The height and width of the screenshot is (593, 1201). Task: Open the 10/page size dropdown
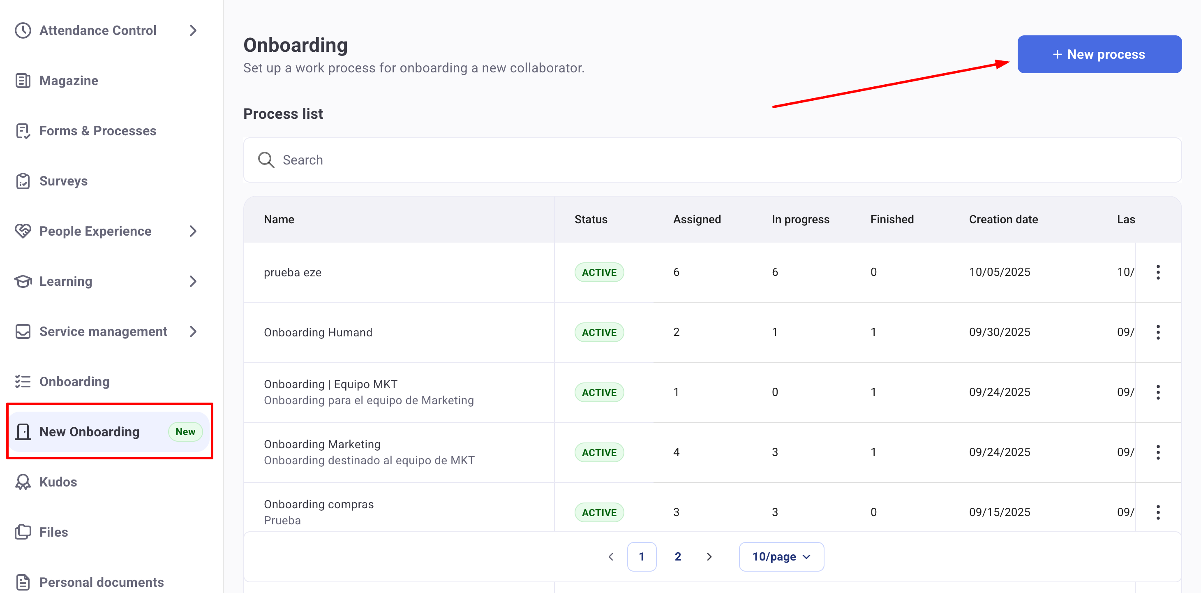click(781, 557)
